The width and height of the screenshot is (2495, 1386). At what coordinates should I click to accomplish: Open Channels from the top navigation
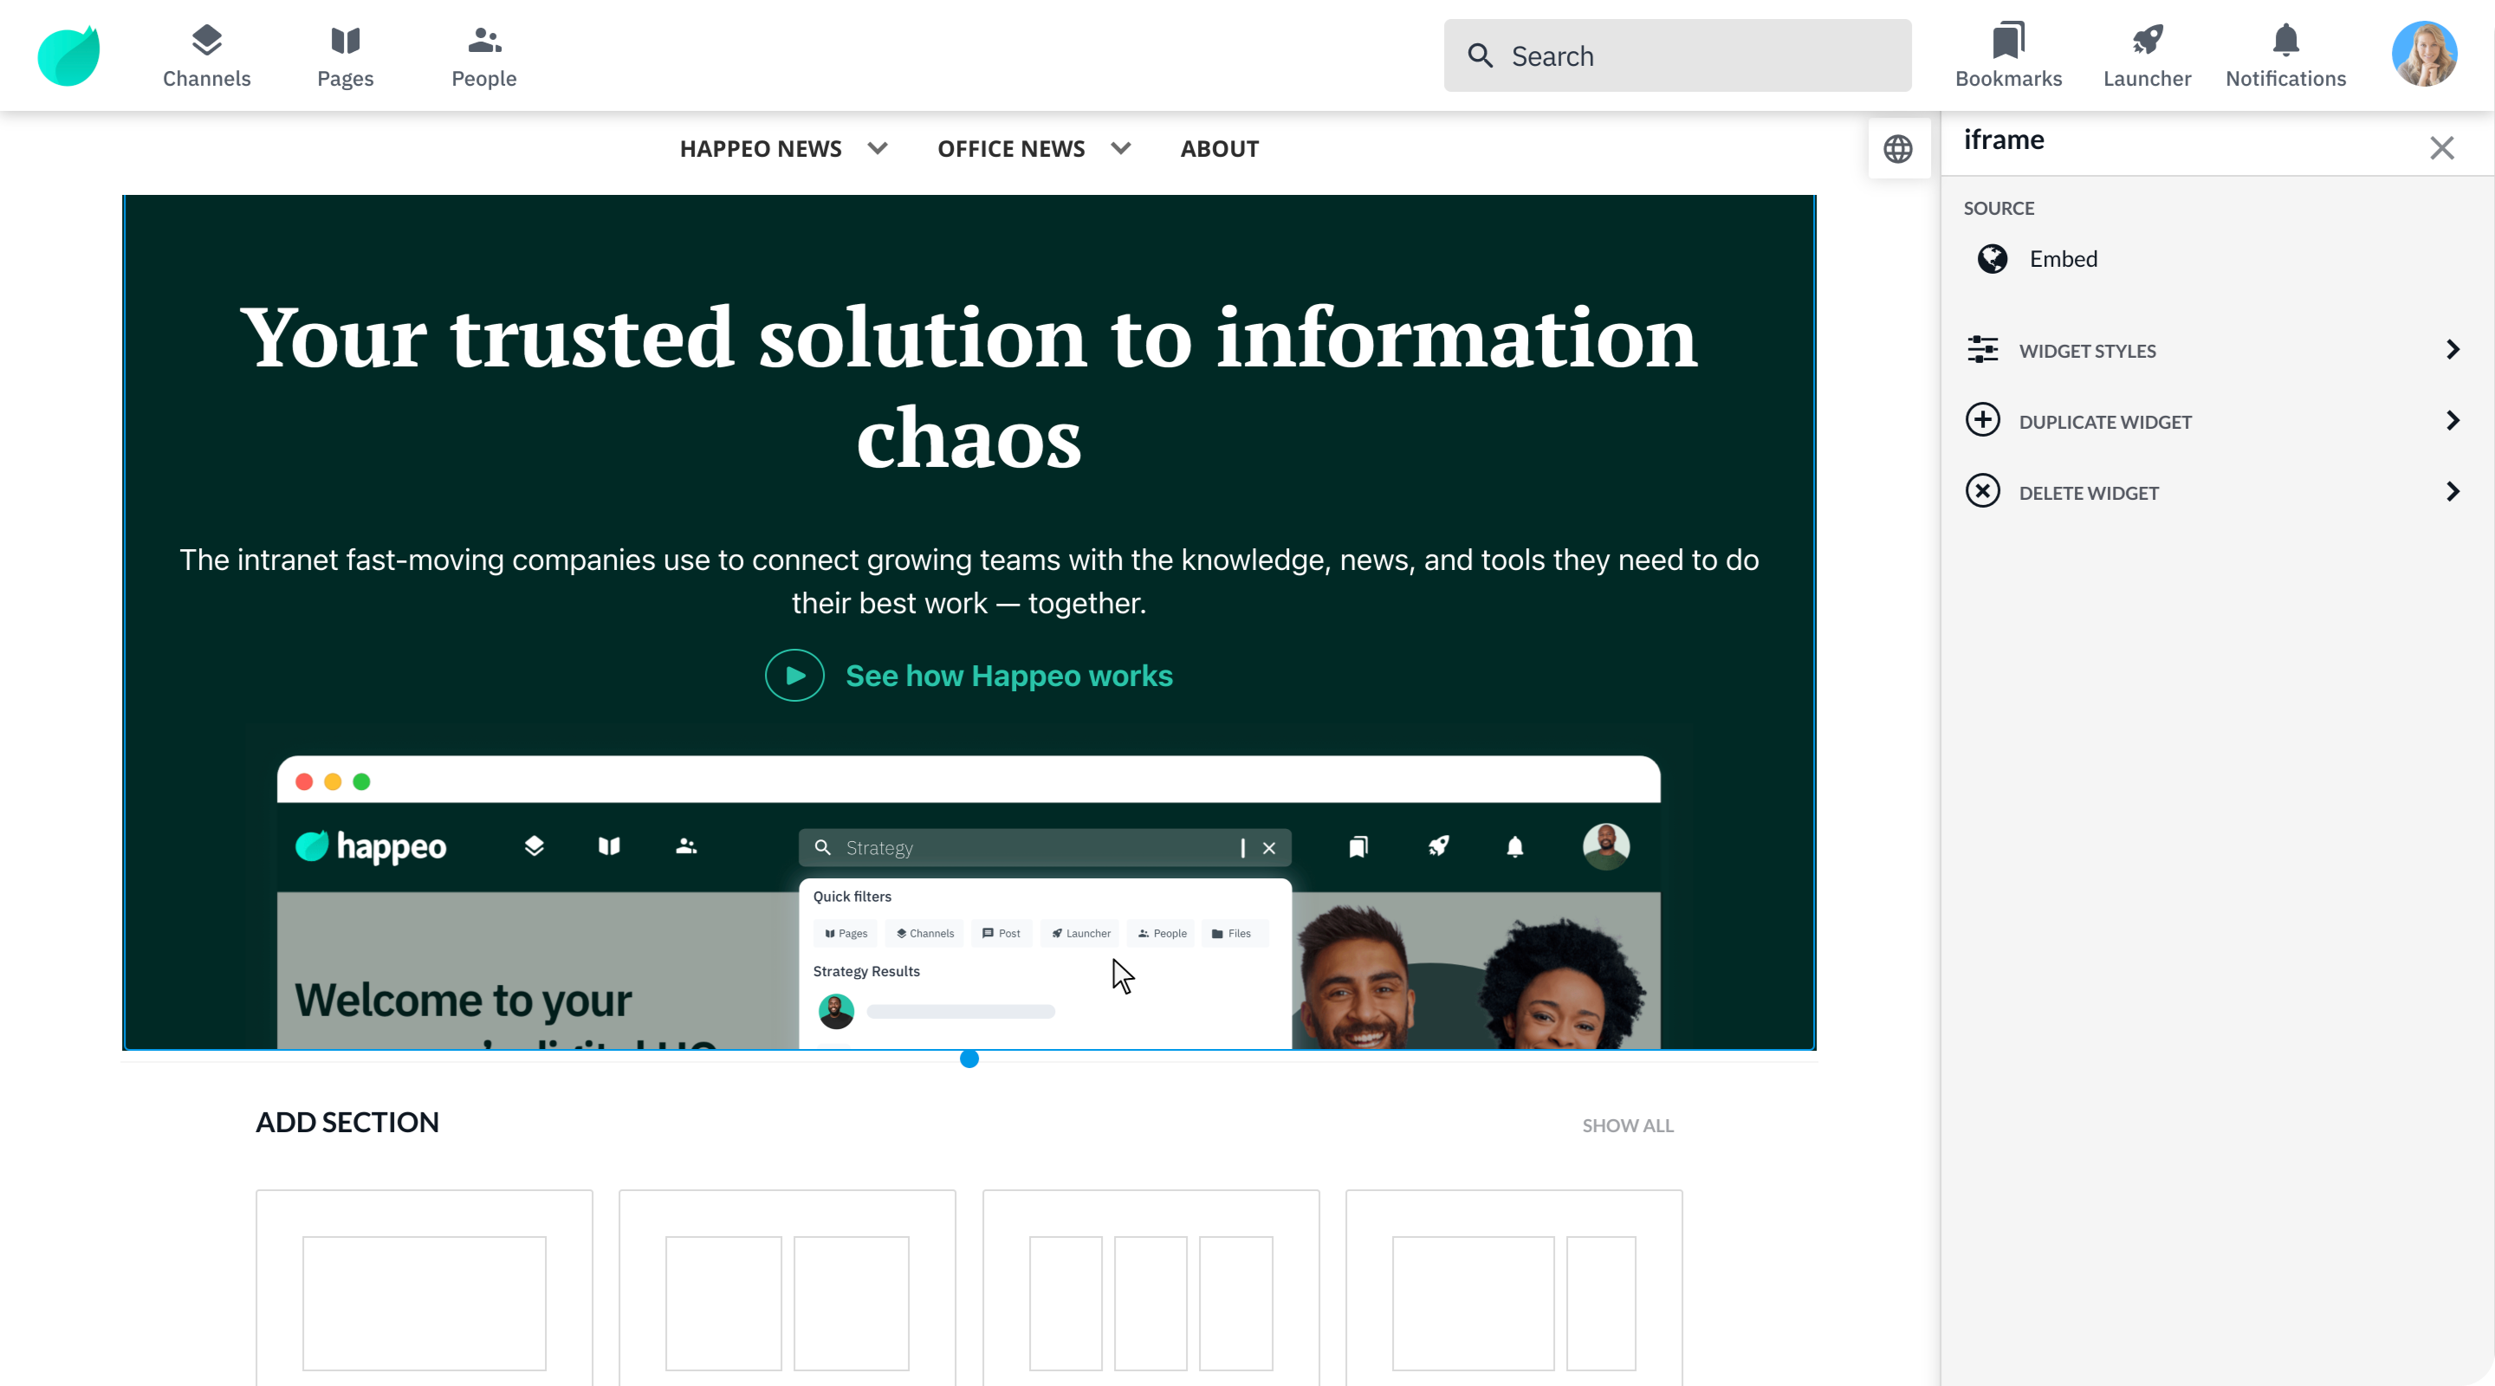click(x=206, y=56)
